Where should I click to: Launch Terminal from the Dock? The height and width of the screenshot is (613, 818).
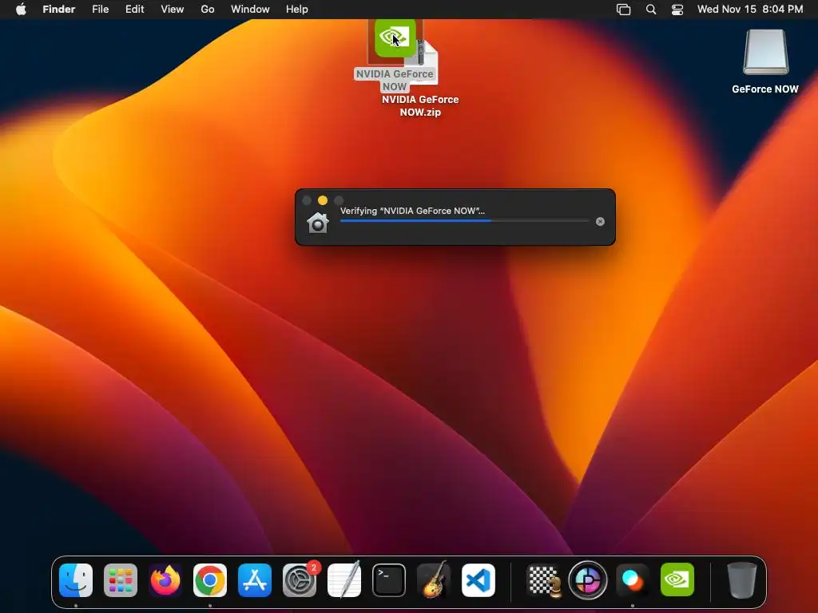pyautogui.click(x=389, y=579)
